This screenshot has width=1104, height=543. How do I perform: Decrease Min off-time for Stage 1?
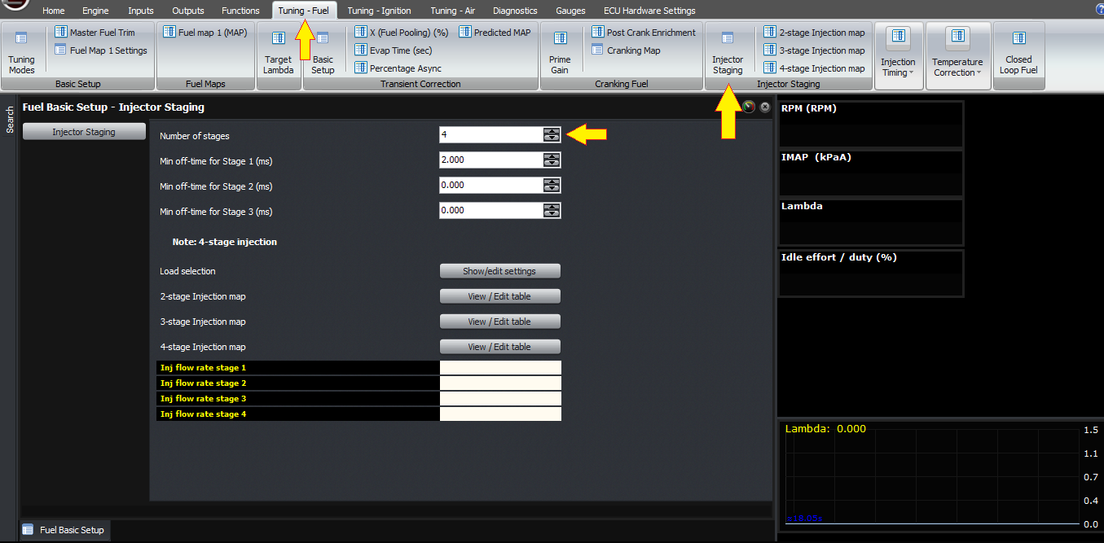552,164
